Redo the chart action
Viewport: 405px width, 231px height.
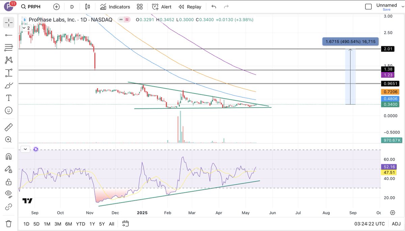pyautogui.click(x=226, y=7)
